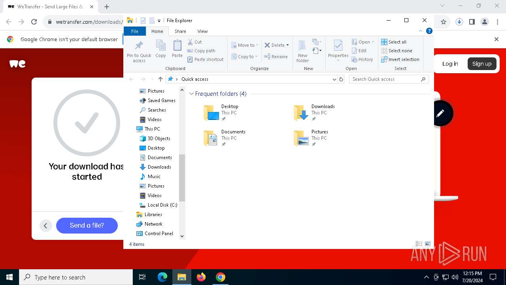Select Libraries in navigation pane
Screen dimensions: 506x285
[149, 215]
